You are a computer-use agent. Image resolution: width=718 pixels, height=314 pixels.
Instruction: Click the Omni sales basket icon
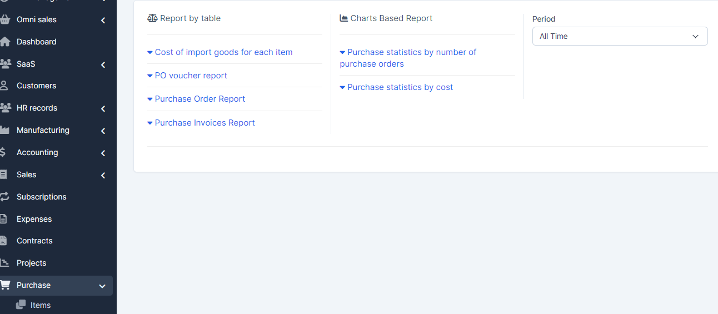(x=5, y=19)
